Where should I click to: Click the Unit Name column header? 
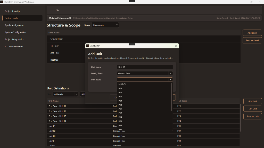tap(54, 101)
